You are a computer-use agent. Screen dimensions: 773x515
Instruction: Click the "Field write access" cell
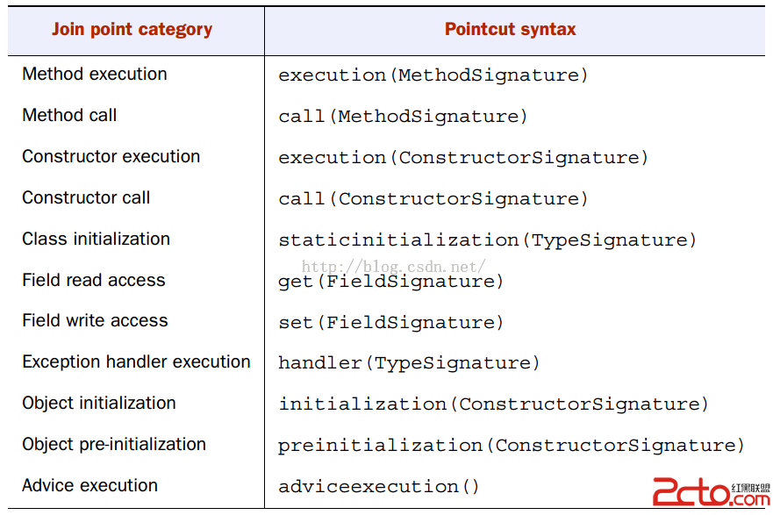click(x=95, y=321)
